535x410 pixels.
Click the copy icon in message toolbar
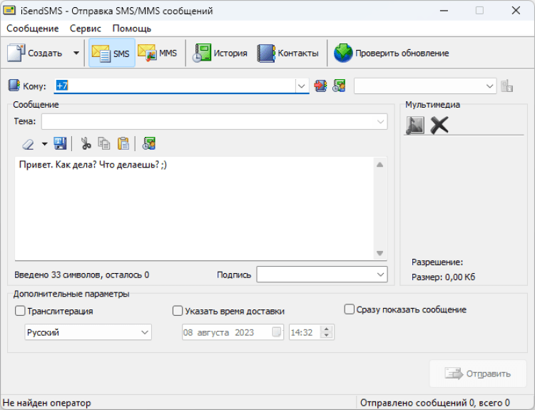[104, 143]
